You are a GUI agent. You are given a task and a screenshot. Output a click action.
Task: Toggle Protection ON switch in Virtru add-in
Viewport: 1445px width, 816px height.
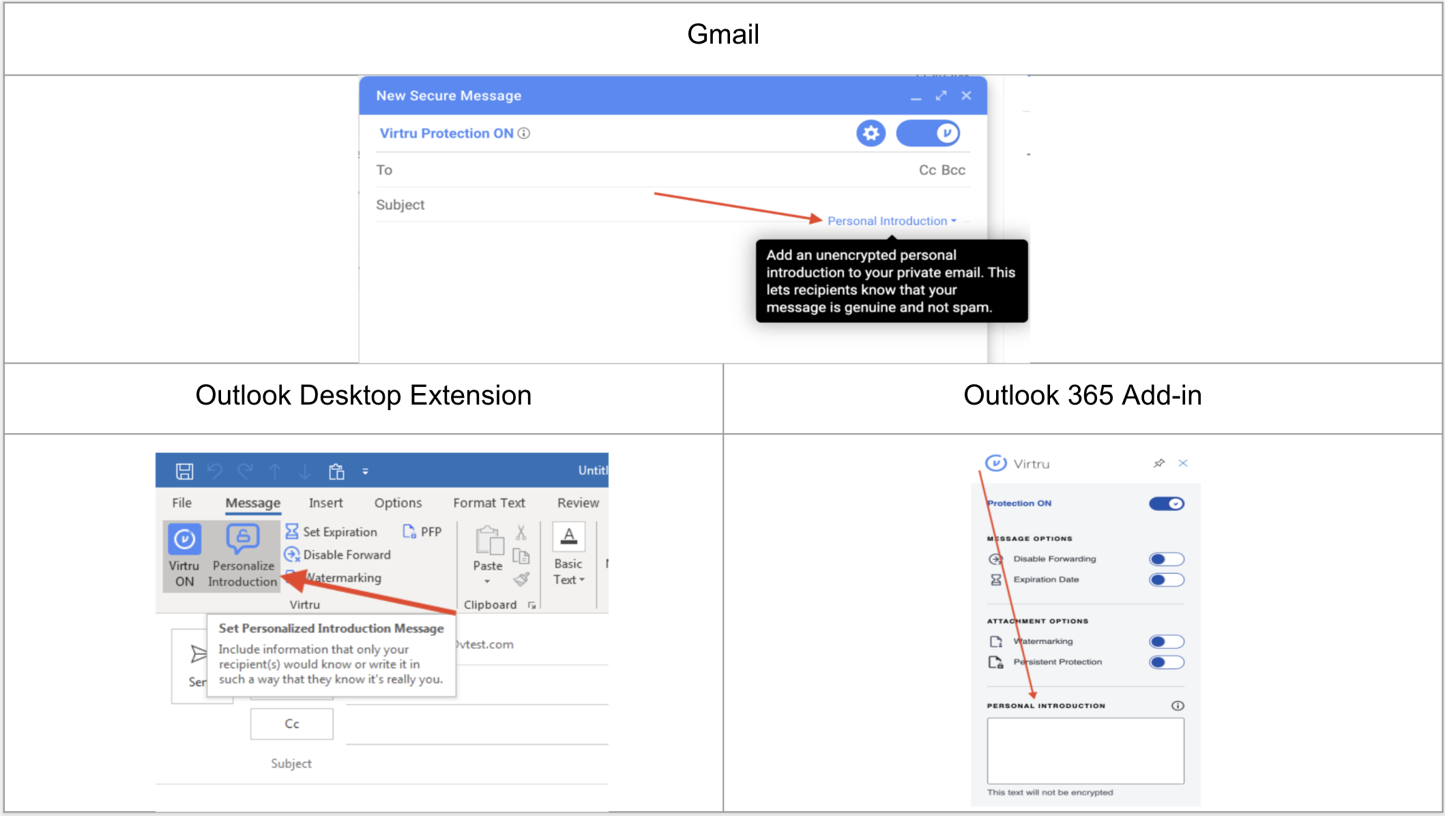(x=1167, y=504)
